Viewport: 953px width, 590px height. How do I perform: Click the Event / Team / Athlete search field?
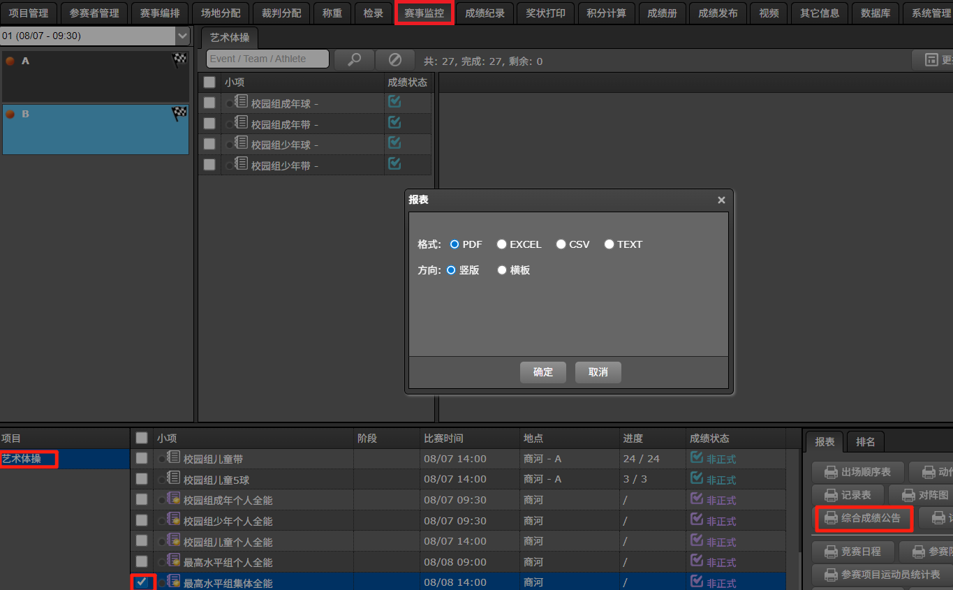click(x=267, y=59)
